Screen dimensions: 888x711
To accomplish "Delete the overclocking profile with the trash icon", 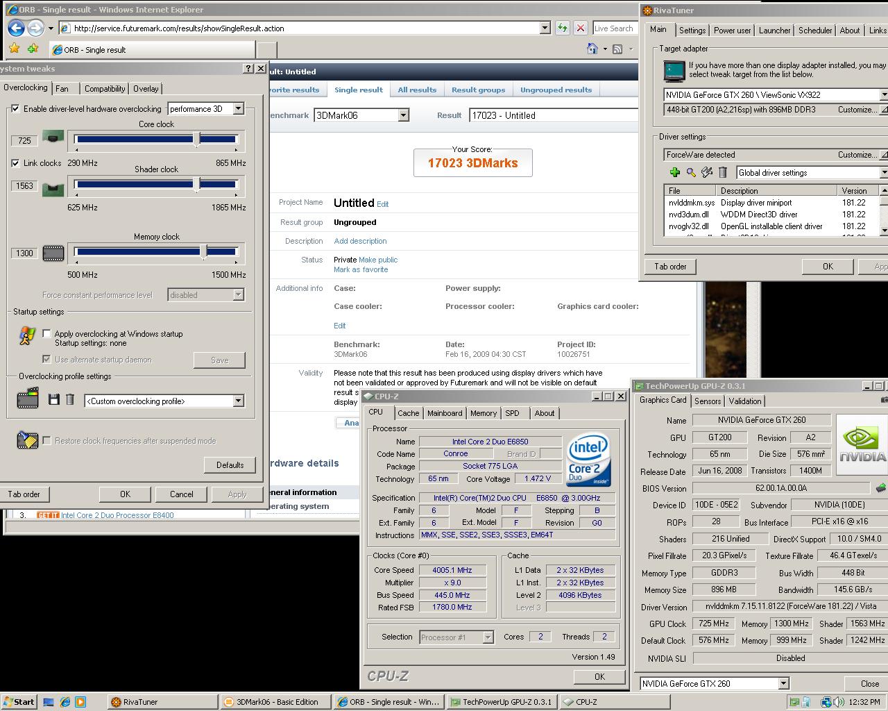I will coord(70,399).
